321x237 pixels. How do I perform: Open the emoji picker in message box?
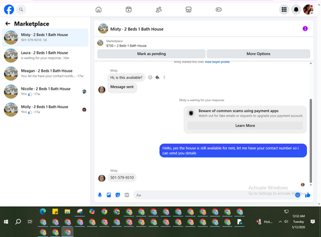[x=297, y=195]
